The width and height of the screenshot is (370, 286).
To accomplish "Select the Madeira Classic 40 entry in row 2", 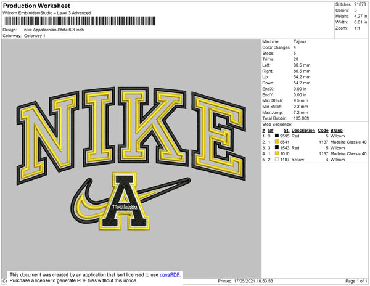I will tap(347, 142).
